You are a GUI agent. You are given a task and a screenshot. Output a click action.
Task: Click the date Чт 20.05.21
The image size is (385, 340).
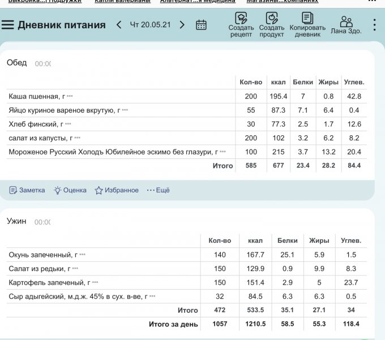(150, 25)
